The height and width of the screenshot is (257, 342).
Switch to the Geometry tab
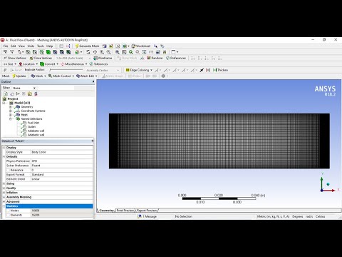[106, 211]
